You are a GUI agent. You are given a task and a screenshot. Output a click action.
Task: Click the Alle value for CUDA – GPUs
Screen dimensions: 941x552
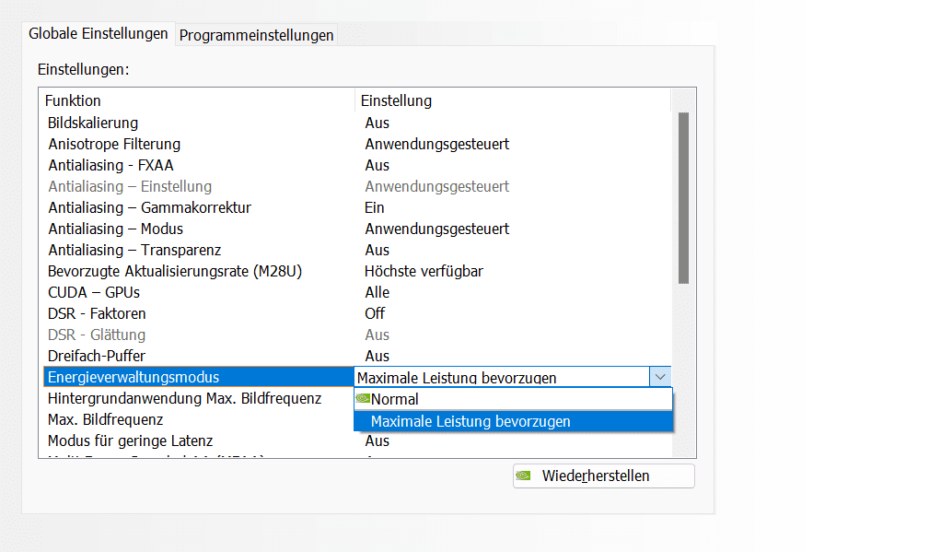coord(377,292)
